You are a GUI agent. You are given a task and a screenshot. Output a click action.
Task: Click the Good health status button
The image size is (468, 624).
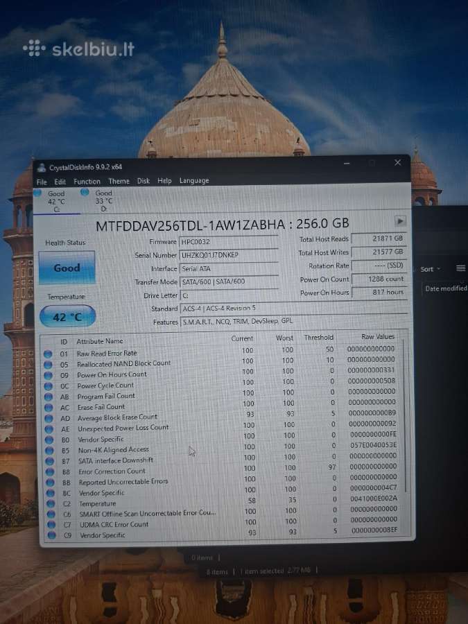pyautogui.click(x=67, y=268)
